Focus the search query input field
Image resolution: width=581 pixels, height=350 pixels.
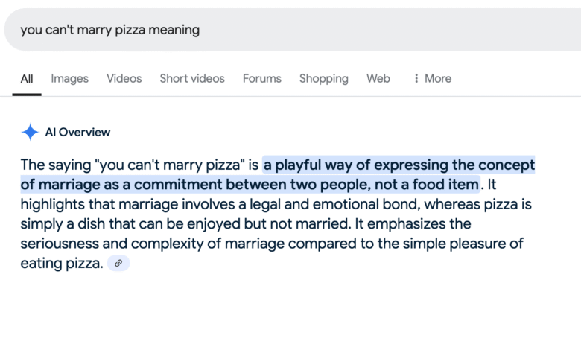[x=292, y=30]
